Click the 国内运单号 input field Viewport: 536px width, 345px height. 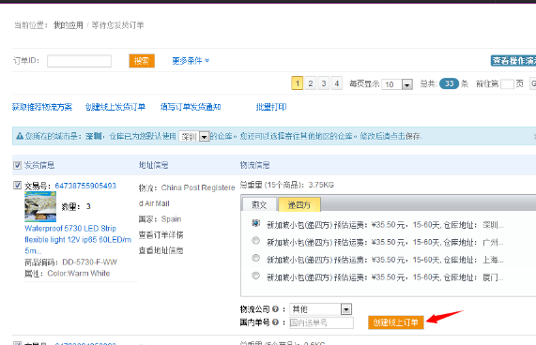click(x=321, y=322)
